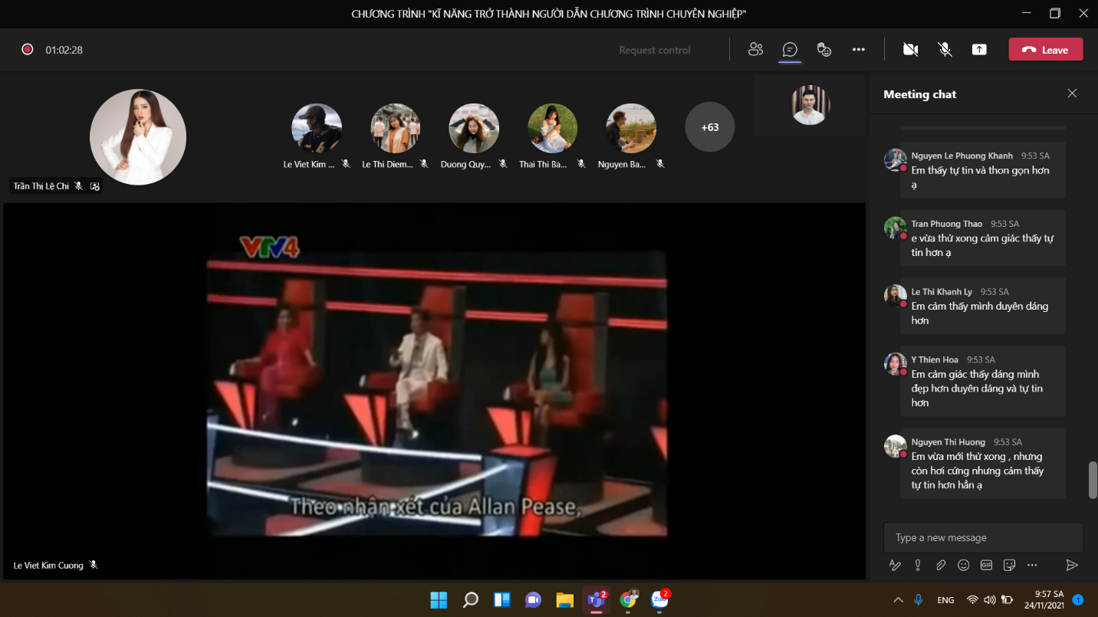The height and width of the screenshot is (617, 1098).
Task: Open the emoji picker
Action: (x=964, y=566)
